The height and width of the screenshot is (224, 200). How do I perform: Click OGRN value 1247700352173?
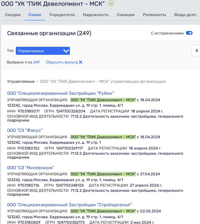(71, 222)
